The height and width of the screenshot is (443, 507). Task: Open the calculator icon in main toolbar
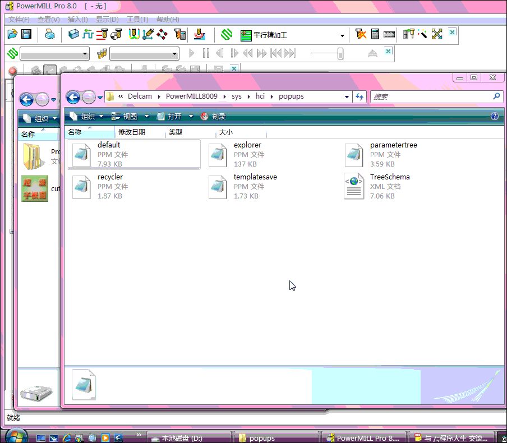pyautogui.click(x=375, y=34)
